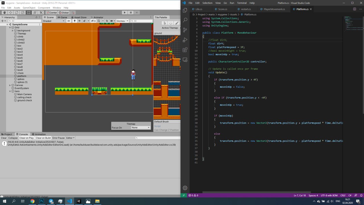Viewport: 364px width, 205px height.
Task: Select the EventSystem object in Hierarchy
Action: [x=22, y=88]
